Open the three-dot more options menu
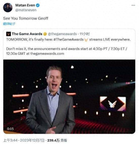Screen dimensions: 139x144 tap(133, 5)
